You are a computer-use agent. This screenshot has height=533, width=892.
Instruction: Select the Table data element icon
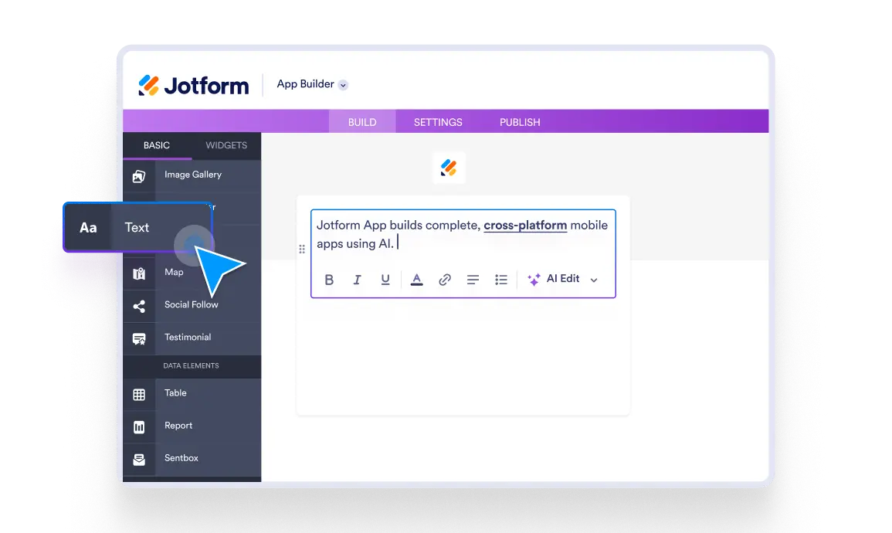[139, 394]
